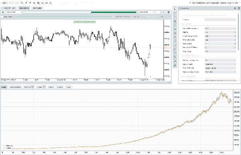Open the Events tab
Image resolution: width=241 pixels, height=155 pixels.
tap(60, 87)
